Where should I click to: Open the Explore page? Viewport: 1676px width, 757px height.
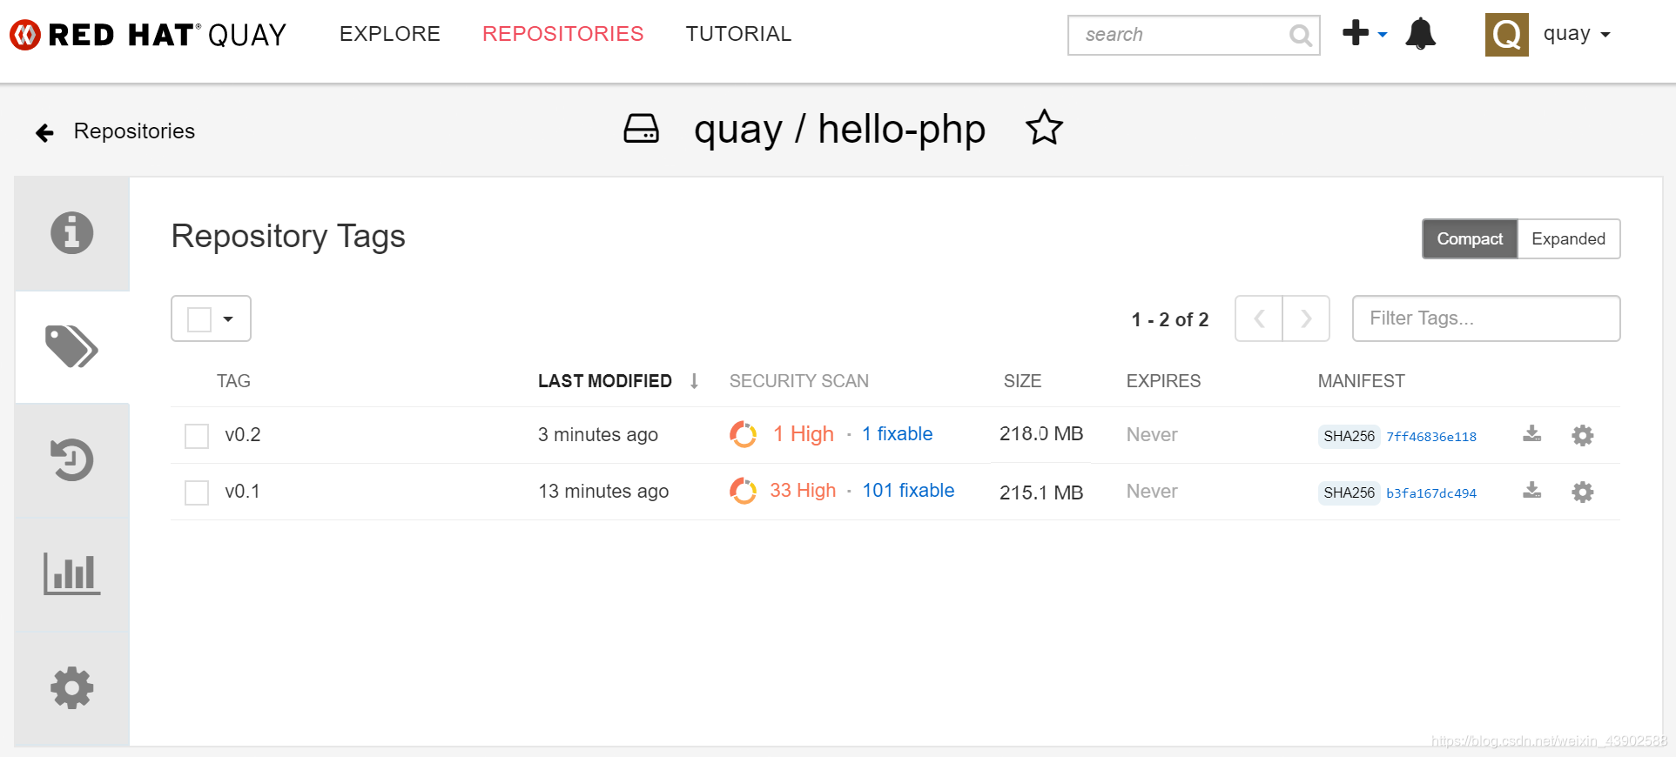tap(390, 34)
